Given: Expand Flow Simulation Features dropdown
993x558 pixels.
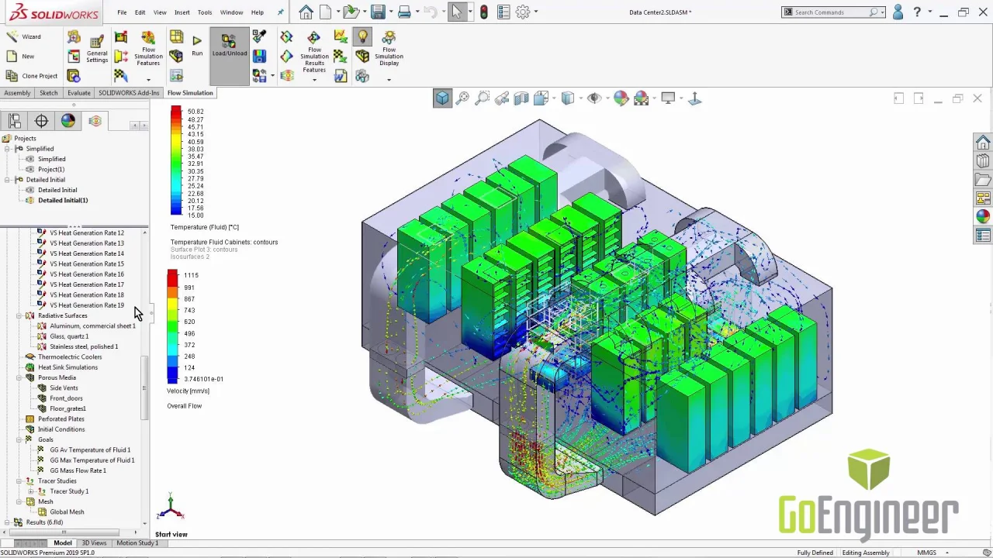Looking at the screenshot, I should pyautogui.click(x=148, y=79).
